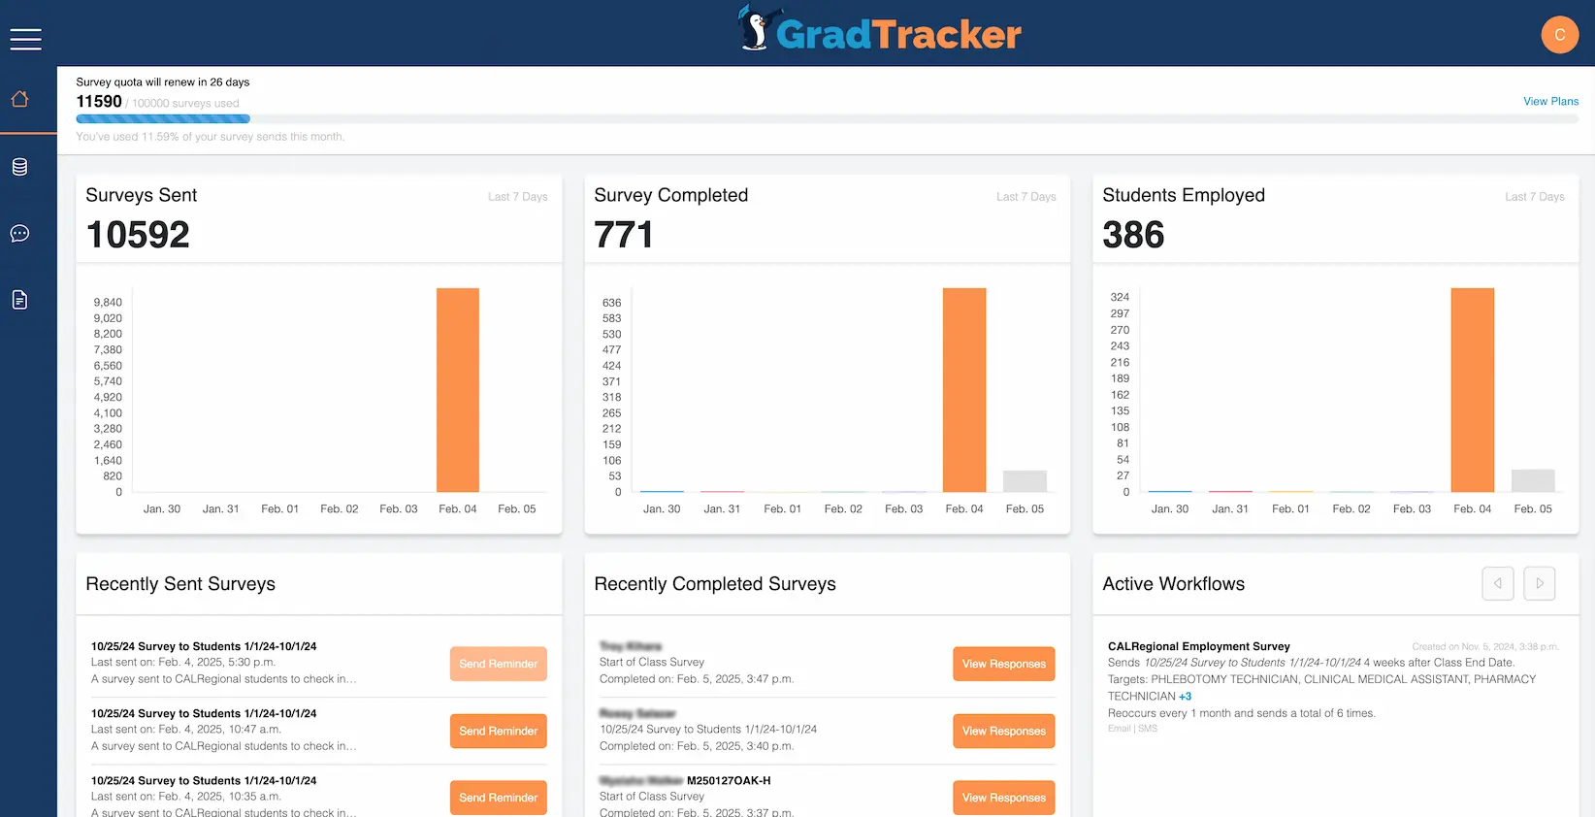Open CALRegional Employment Survey workflow
The image size is (1595, 817).
(1198, 646)
